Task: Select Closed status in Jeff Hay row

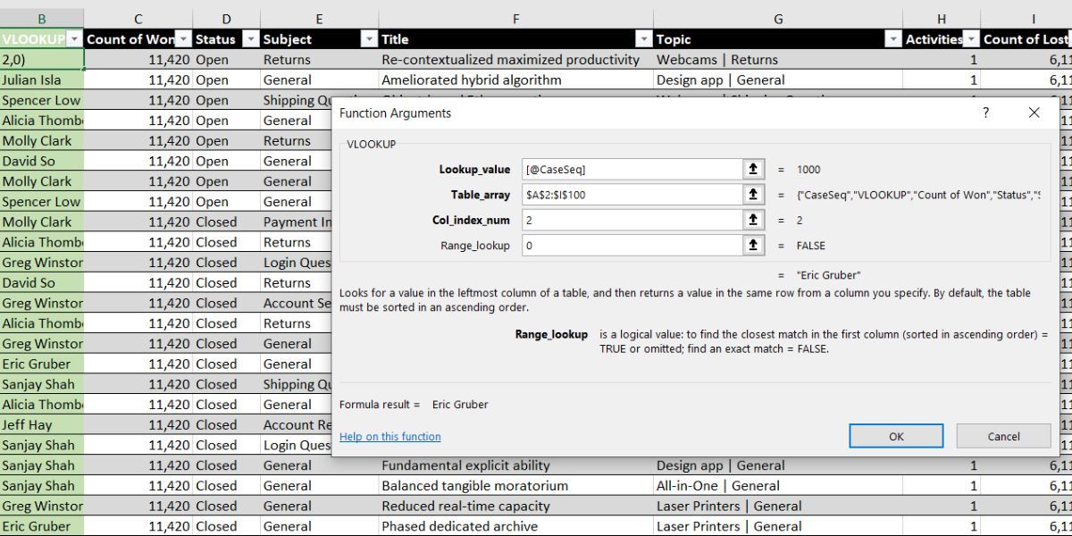Action: [x=226, y=425]
